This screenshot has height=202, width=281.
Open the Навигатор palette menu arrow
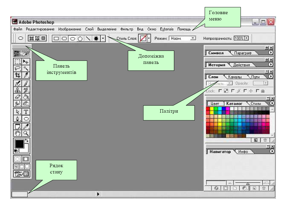pos(272,151)
